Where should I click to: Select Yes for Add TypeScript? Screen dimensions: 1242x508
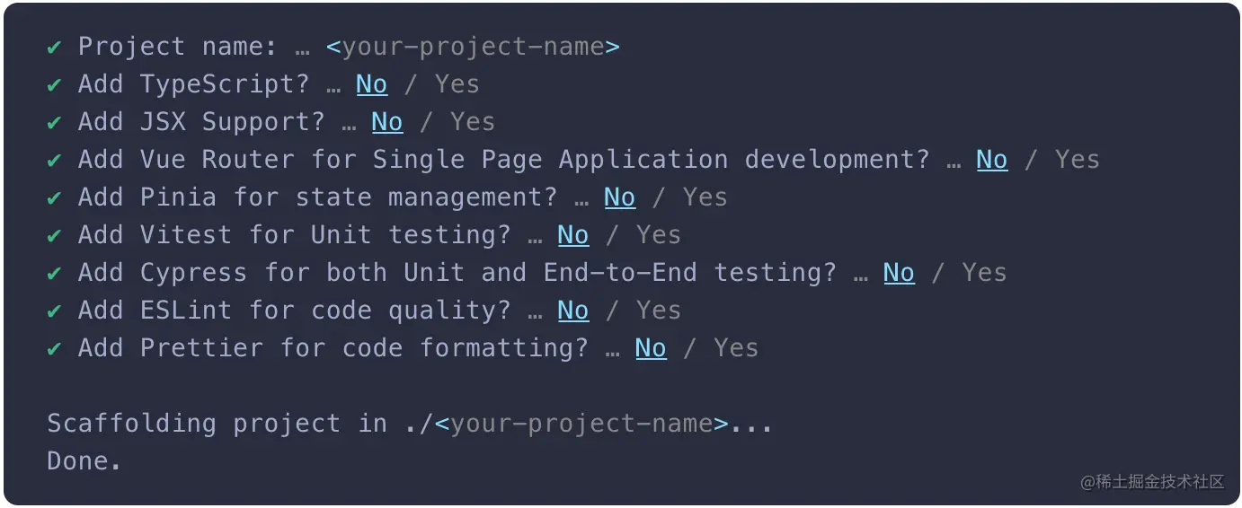(457, 84)
